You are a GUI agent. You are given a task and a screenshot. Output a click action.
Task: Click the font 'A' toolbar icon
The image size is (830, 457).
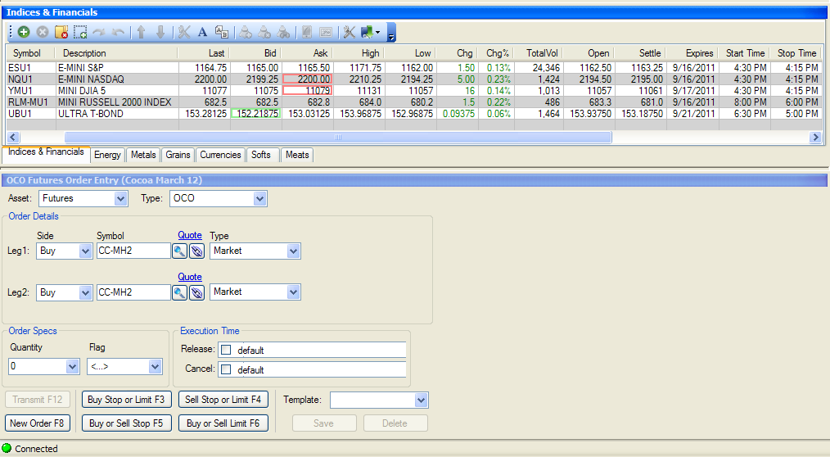tap(202, 32)
